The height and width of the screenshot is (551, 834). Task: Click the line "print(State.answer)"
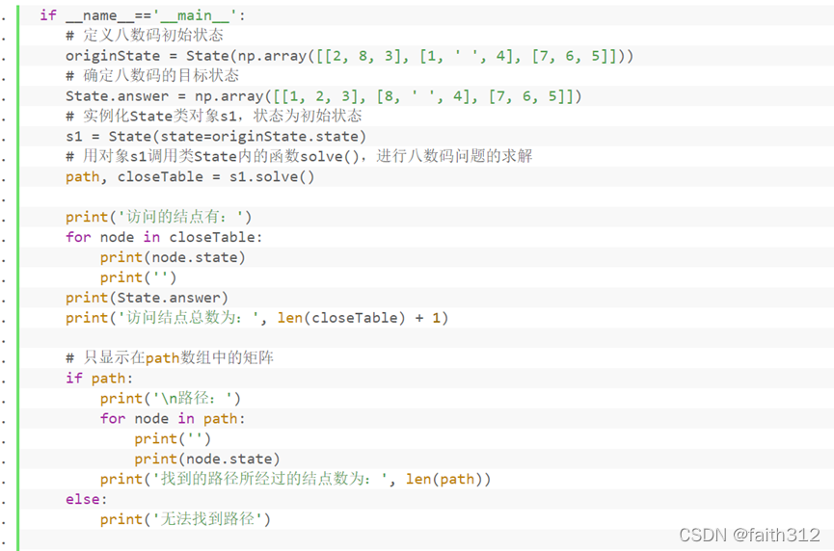click(x=147, y=298)
